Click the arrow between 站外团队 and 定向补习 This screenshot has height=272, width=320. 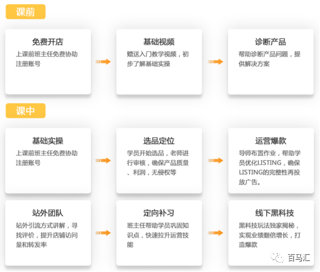coord(103,233)
